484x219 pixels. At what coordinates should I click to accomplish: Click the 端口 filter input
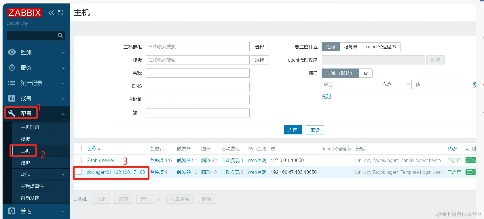(198, 113)
